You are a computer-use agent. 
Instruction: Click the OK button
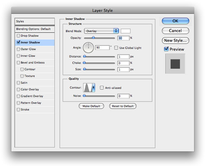pos(175,21)
